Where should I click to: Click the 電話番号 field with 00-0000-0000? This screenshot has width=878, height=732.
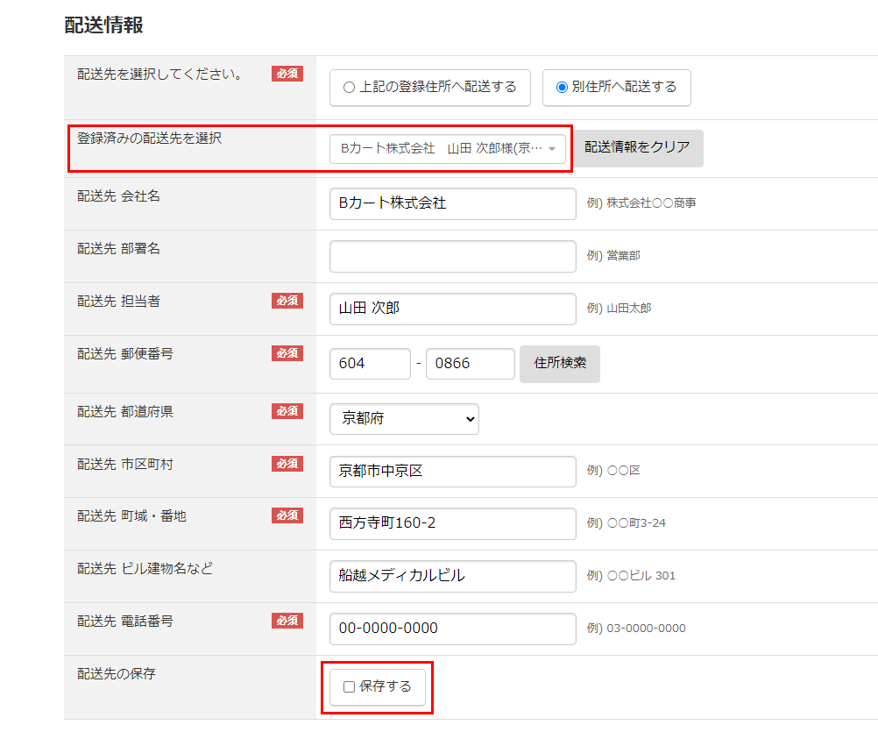(x=452, y=629)
